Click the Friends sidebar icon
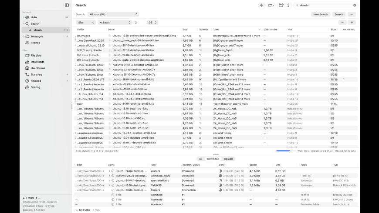 click(x=27, y=43)
